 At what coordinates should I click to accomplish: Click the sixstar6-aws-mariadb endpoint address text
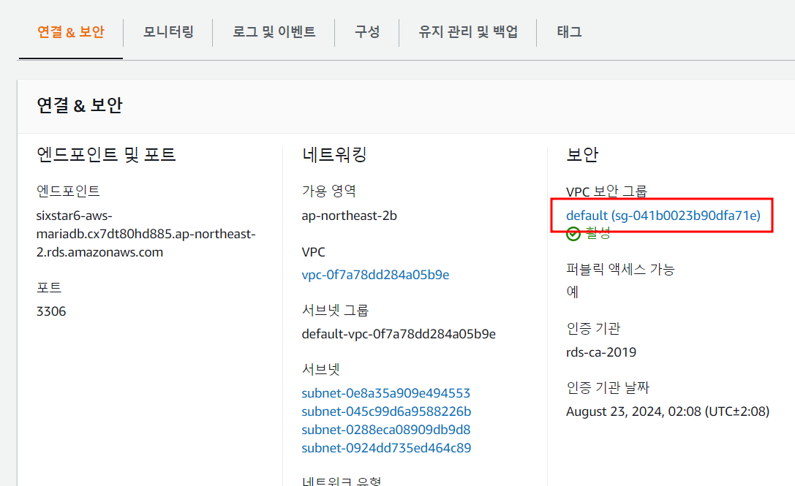coord(146,234)
